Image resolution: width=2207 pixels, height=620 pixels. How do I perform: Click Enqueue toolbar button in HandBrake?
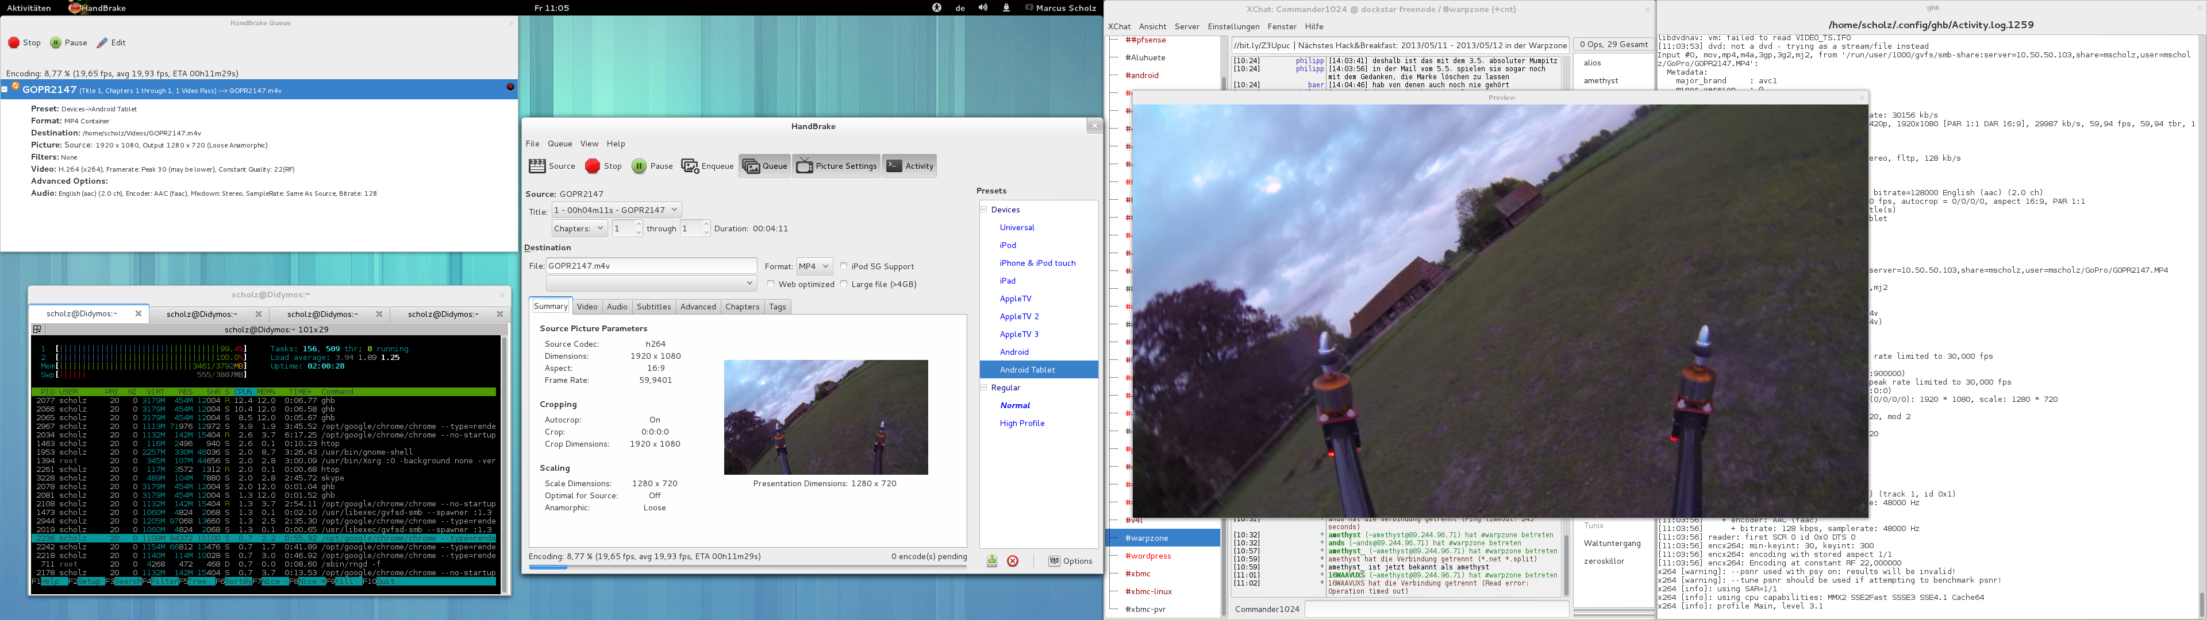[x=707, y=166]
